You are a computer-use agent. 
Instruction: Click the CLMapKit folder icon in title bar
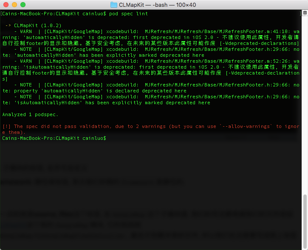coord(114,5)
